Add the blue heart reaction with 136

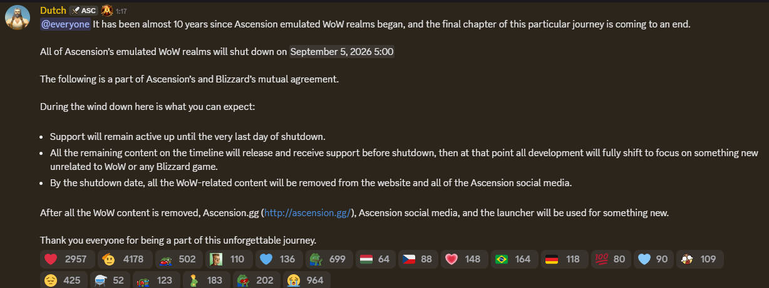(279, 259)
